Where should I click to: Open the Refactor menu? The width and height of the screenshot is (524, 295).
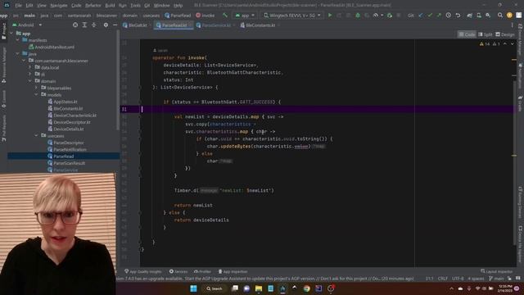pyautogui.click(x=93, y=6)
